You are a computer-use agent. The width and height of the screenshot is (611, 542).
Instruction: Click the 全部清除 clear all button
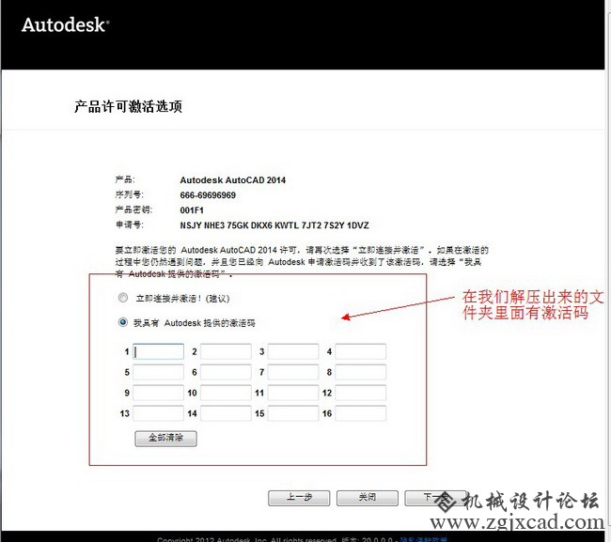(x=165, y=439)
